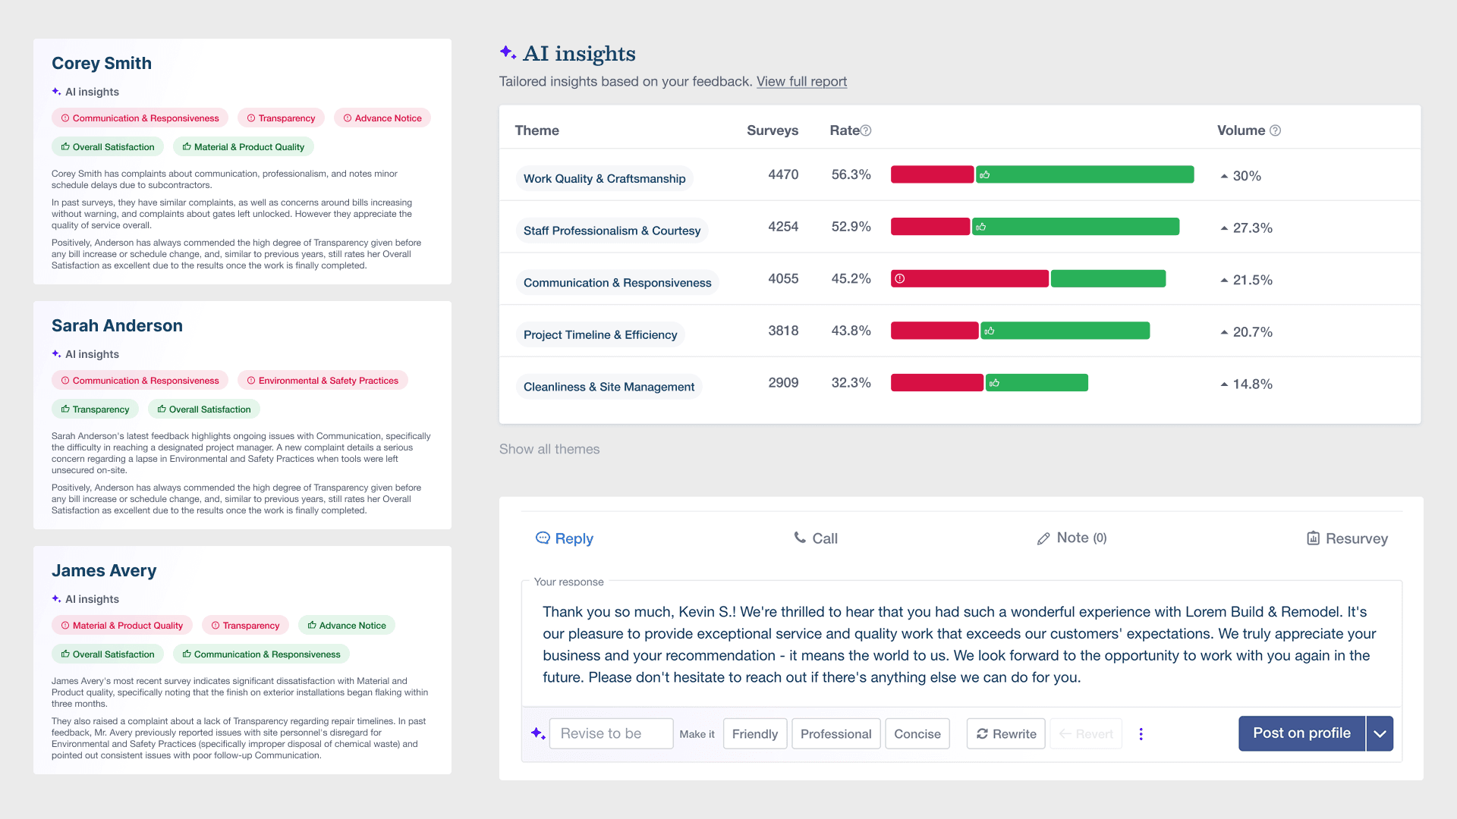
Task: Click the Rate column help icon
Action: click(866, 130)
